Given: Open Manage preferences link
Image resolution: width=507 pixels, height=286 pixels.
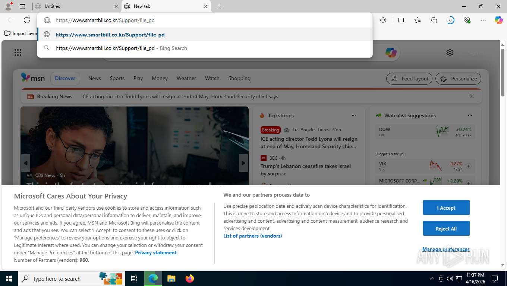Looking at the screenshot, I should 446,249.
